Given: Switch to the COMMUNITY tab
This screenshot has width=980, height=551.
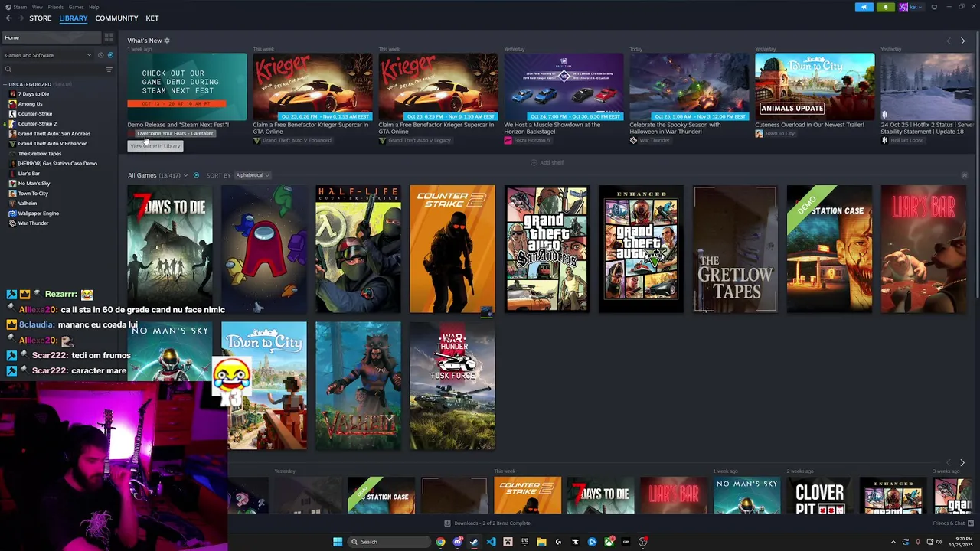Looking at the screenshot, I should [x=116, y=18].
